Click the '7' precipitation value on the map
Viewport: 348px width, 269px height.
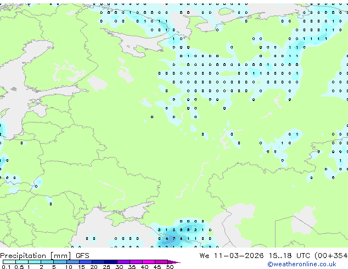(174, 239)
